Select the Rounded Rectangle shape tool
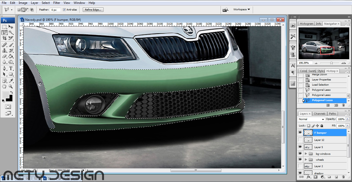The width and height of the screenshot is (352, 182). click(11, 74)
